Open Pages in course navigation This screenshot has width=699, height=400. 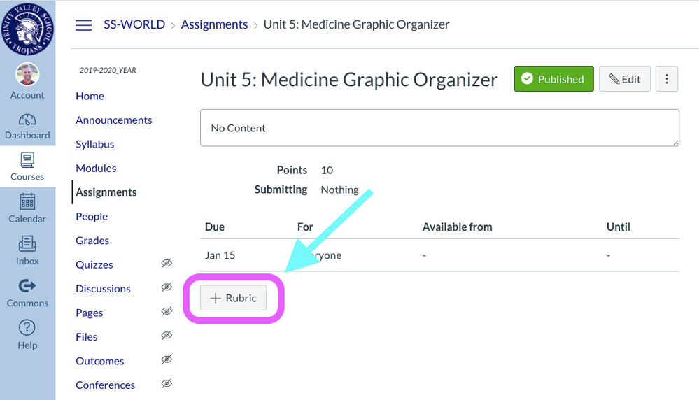pos(89,313)
